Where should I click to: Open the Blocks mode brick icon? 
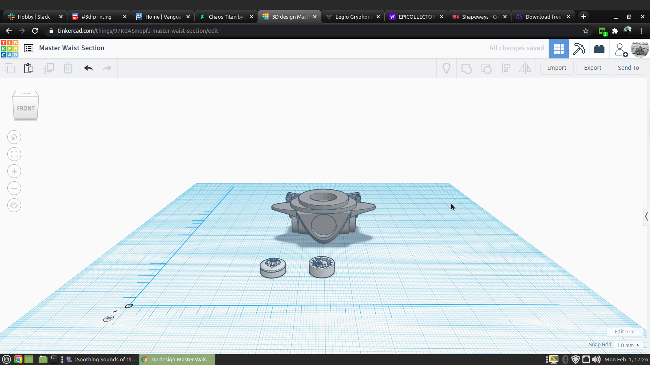(599, 49)
